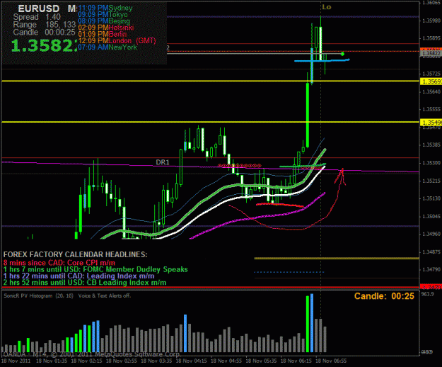Click the 18 Nov 02:55 time label
Screen dimensions: 442x367
click(122, 361)
